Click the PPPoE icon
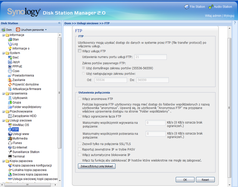The image size is (238, 187). (10, 66)
